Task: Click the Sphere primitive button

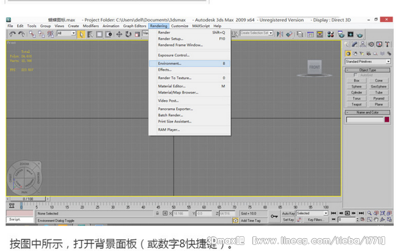Action: click(357, 86)
